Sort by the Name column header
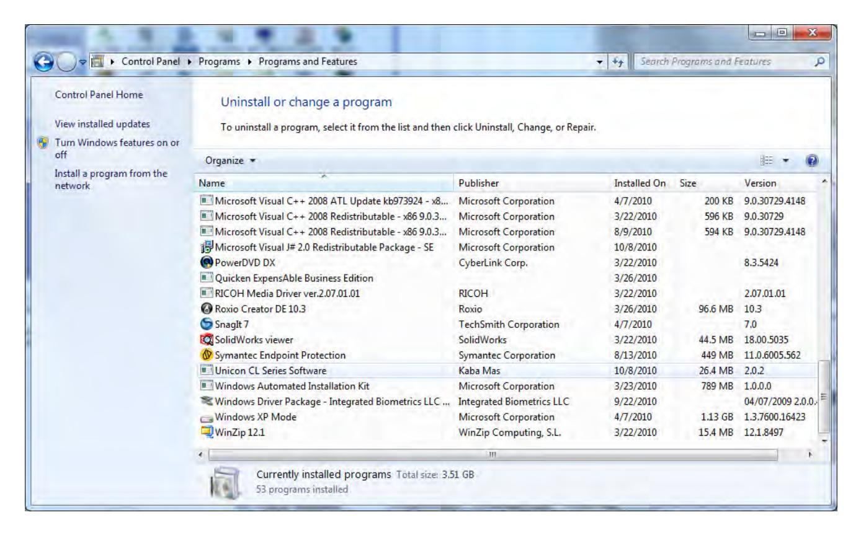This screenshot has height=533, width=861. pos(325,183)
